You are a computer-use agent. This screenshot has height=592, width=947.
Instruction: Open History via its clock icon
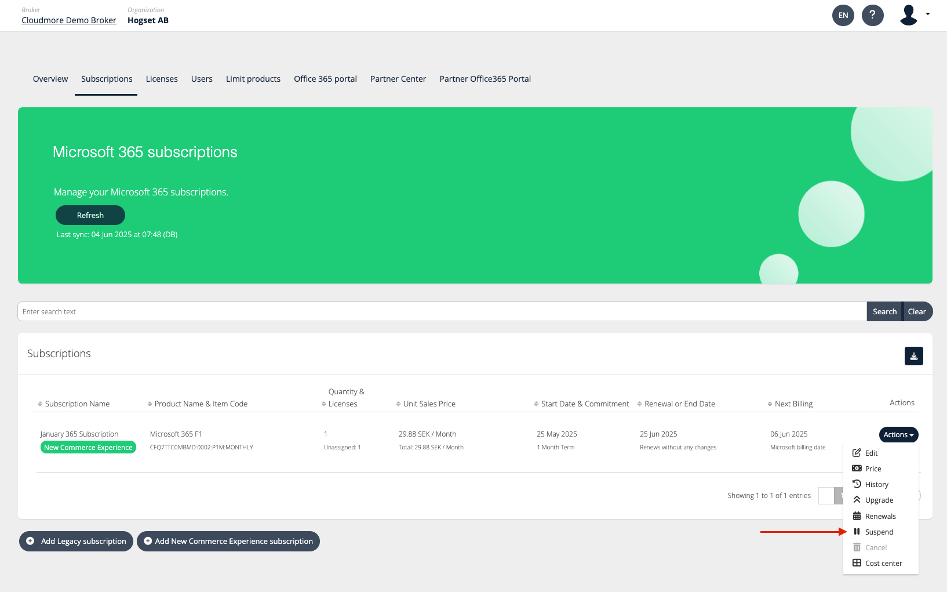857,484
